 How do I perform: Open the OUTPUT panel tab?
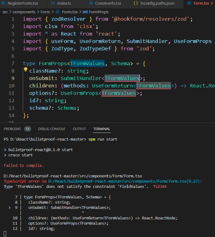click(x=79, y=129)
